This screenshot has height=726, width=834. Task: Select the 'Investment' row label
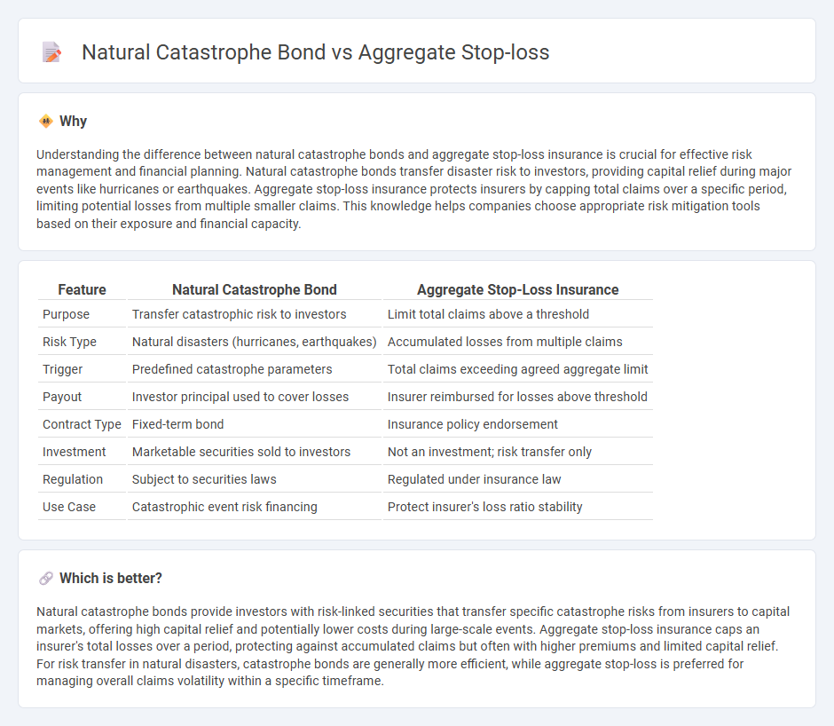(x=74, y=452)
